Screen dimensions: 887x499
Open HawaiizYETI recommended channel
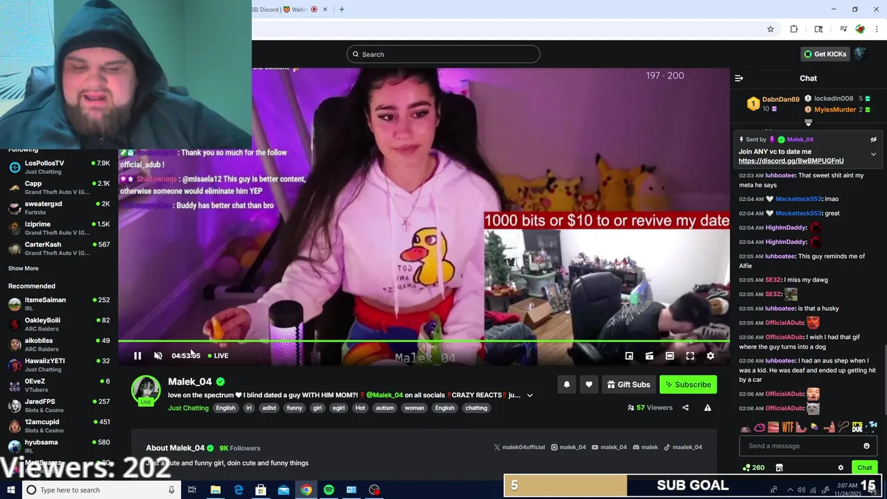59,365
